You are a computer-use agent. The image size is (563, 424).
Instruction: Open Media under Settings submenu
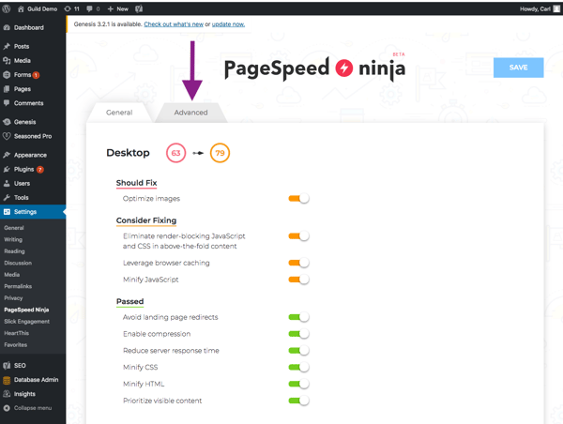12,275
